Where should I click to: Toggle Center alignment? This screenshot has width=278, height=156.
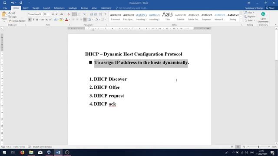[x=77, y=19]
